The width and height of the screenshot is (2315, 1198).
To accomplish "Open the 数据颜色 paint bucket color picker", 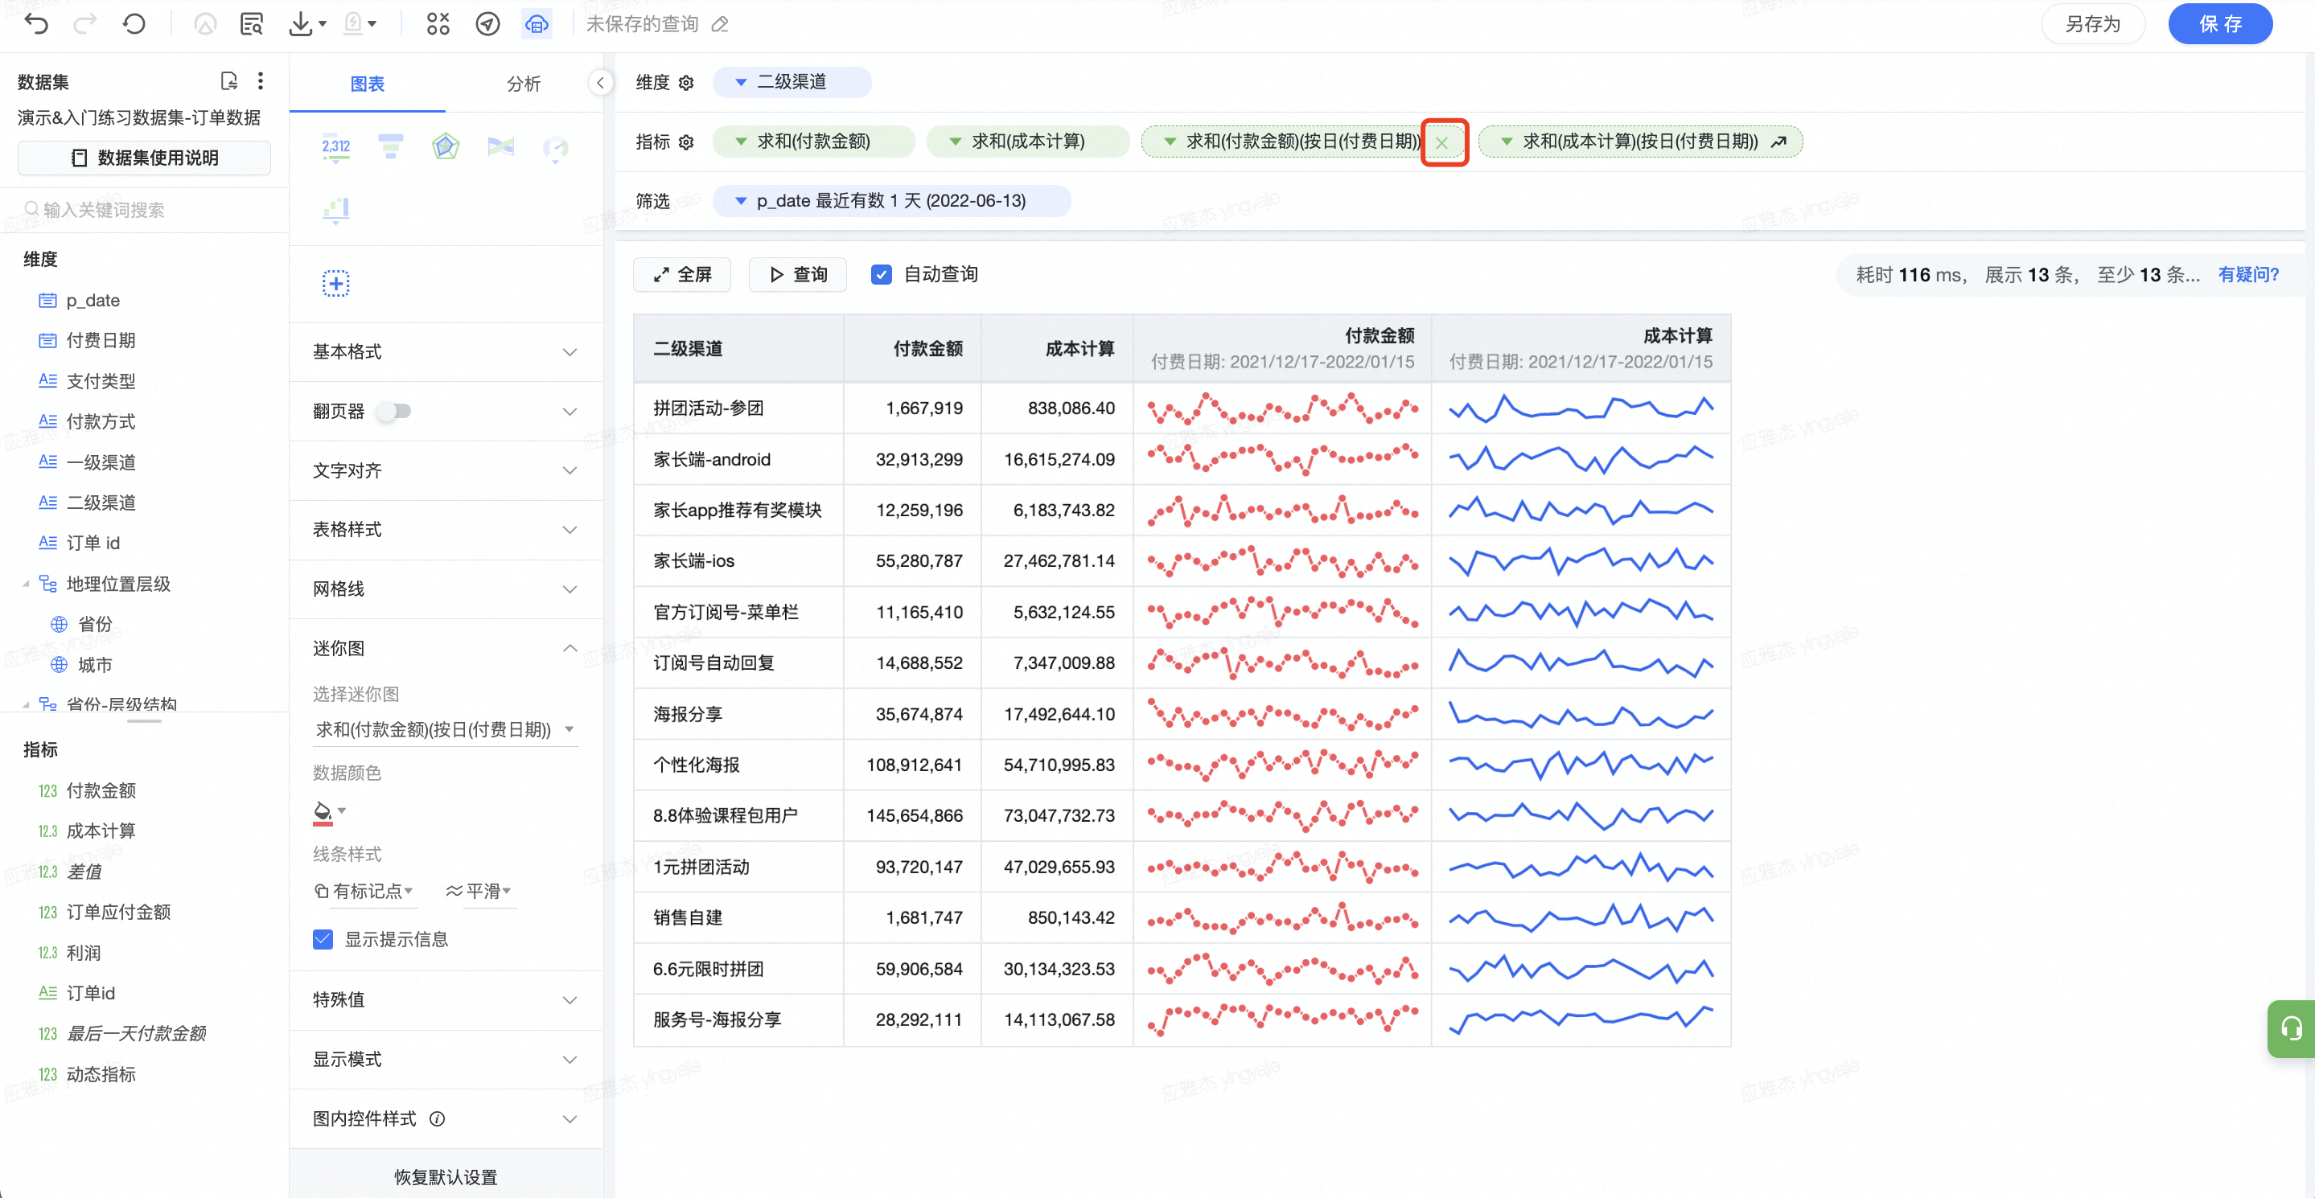I will 328,812.
